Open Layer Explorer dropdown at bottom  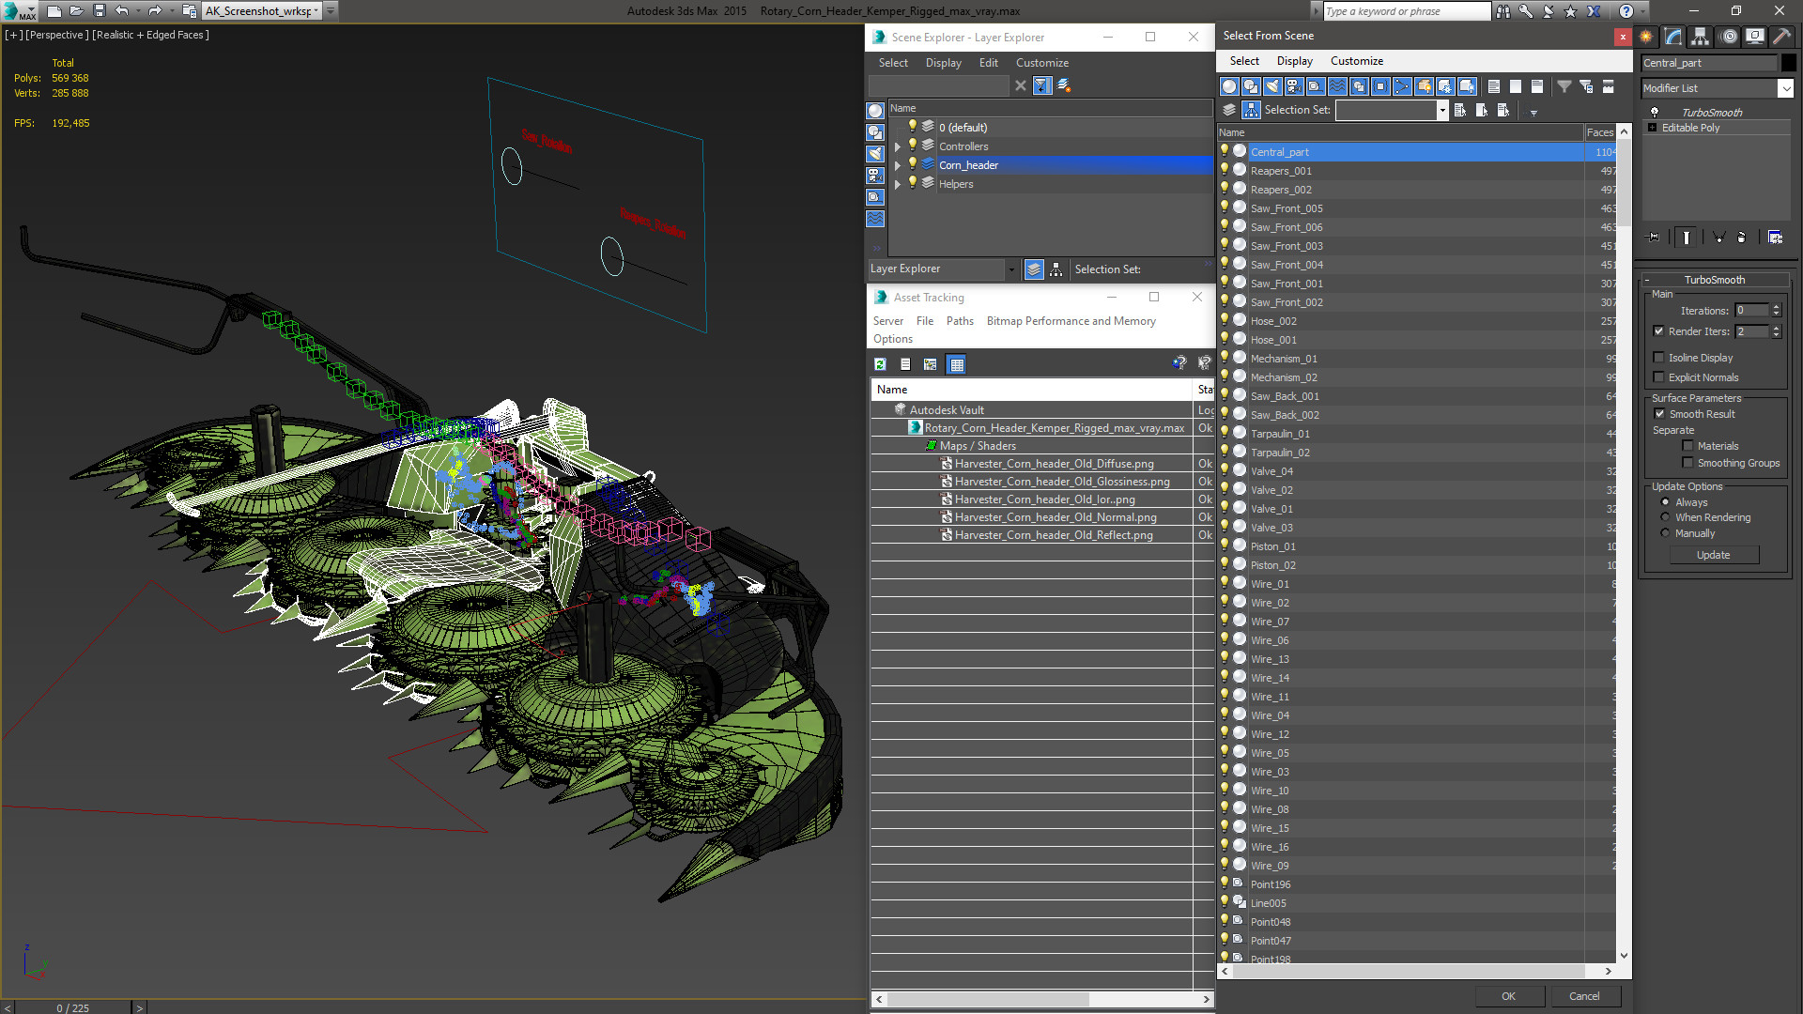[x=1011, y=269]
